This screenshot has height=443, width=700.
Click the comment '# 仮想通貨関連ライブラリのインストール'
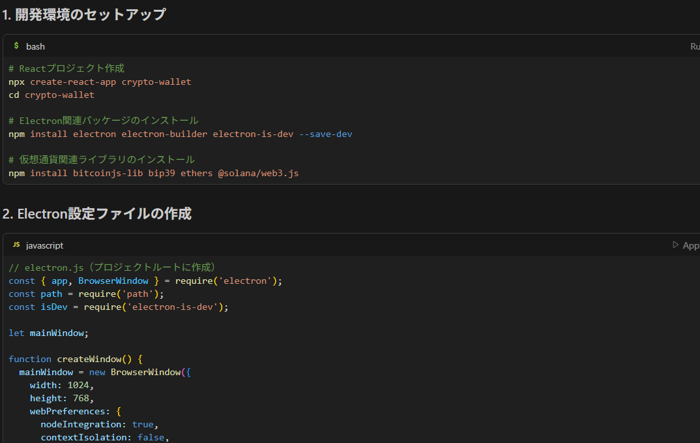102,160
